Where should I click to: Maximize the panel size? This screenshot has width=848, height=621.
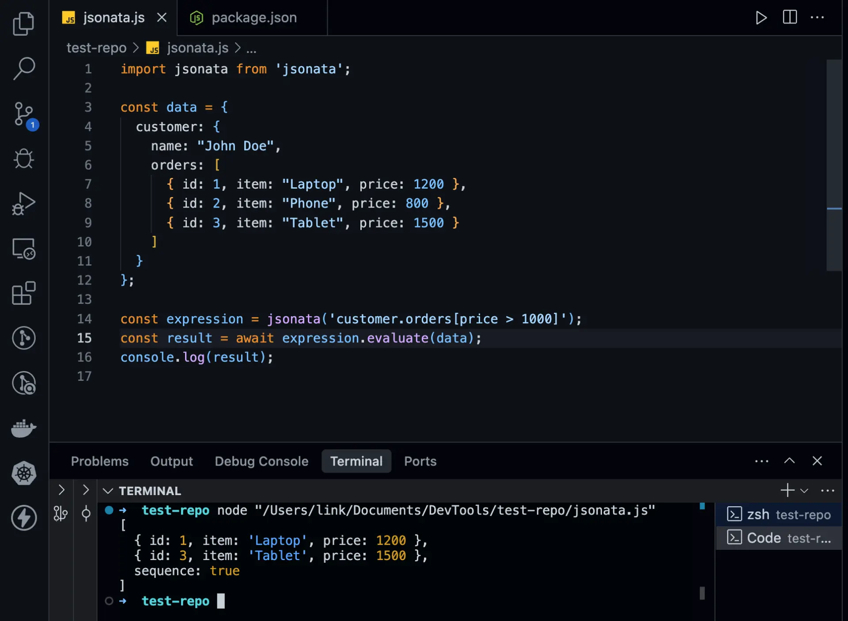pyautogui.click(x=789, y=461)
